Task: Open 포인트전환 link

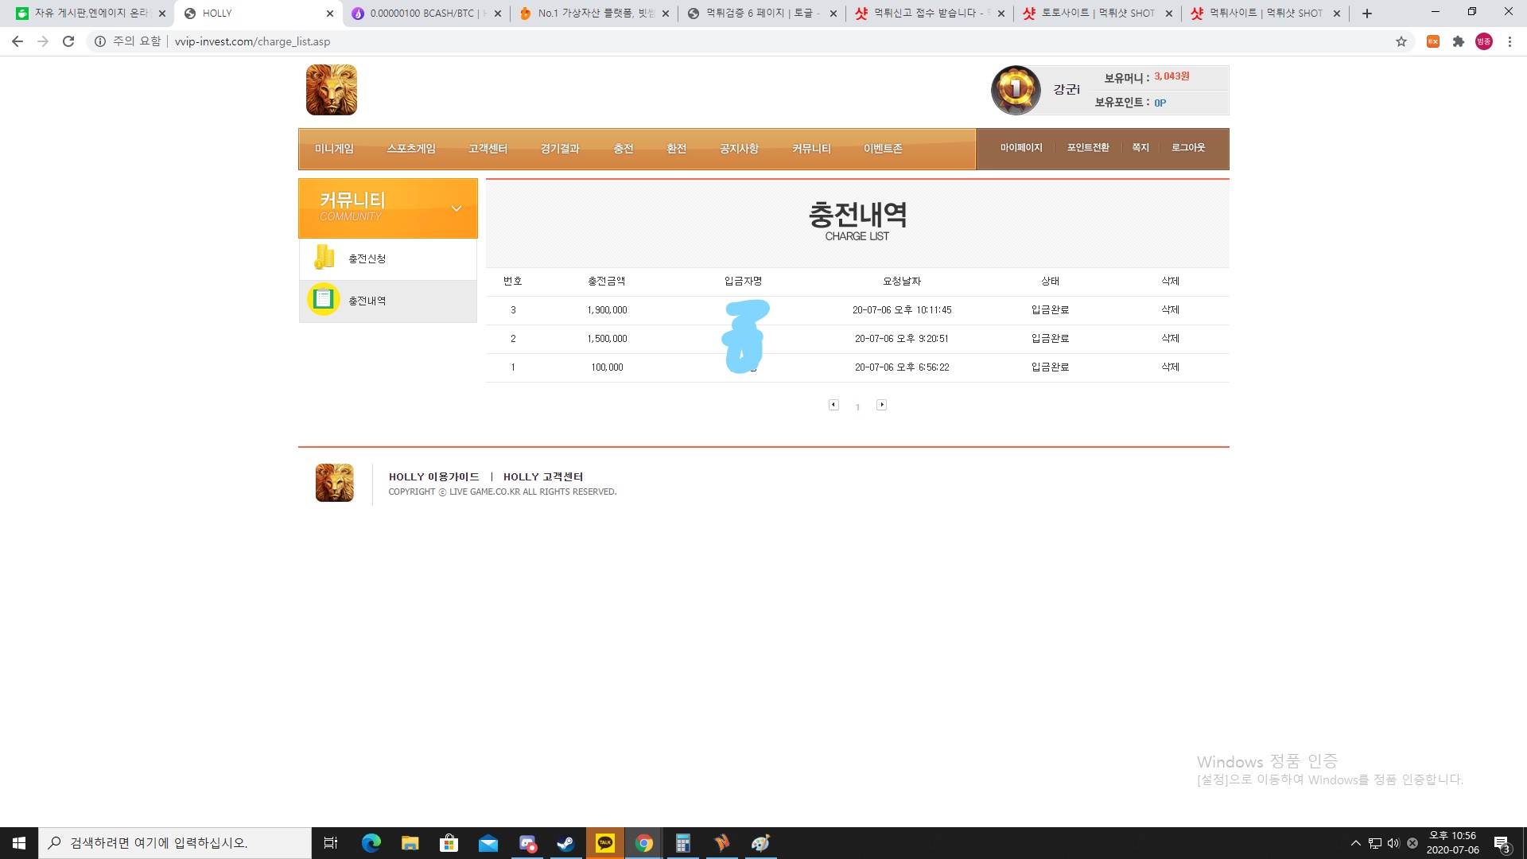Action: [1088, 148]
